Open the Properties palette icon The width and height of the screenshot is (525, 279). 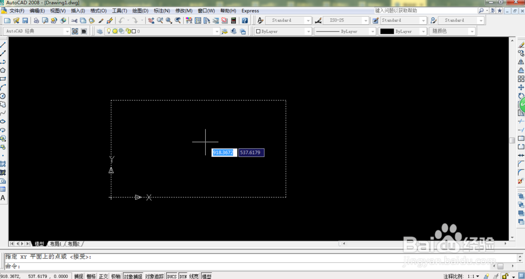pos(189,20)
